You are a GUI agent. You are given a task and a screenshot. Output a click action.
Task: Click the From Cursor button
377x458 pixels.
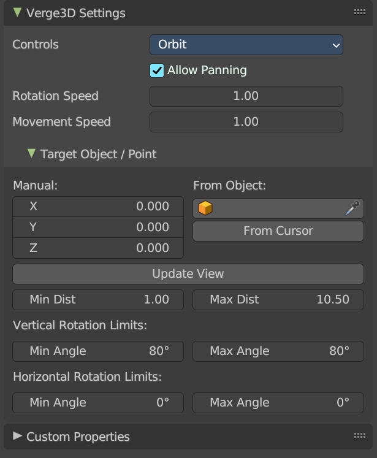(278, 231)
